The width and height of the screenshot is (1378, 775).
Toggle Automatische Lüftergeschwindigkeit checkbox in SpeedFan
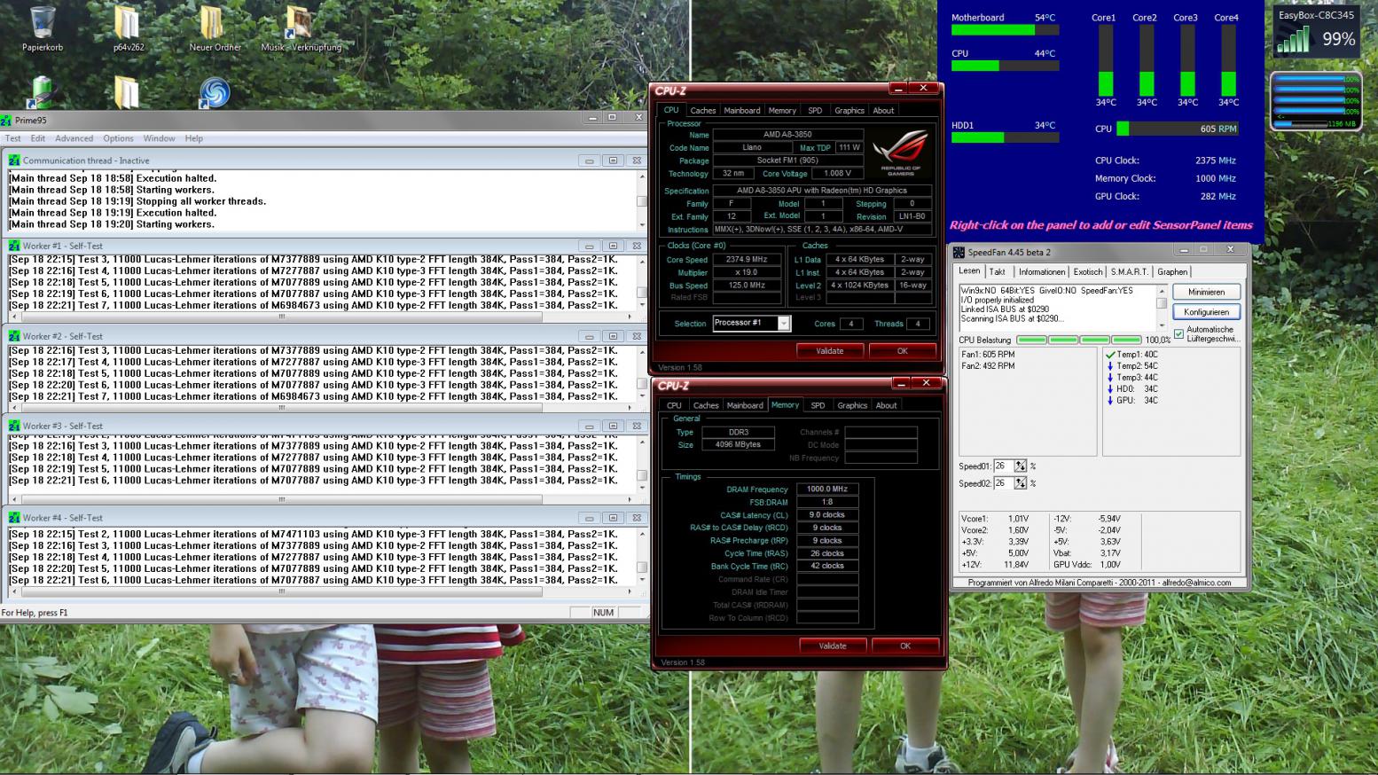click(1178, 334)
